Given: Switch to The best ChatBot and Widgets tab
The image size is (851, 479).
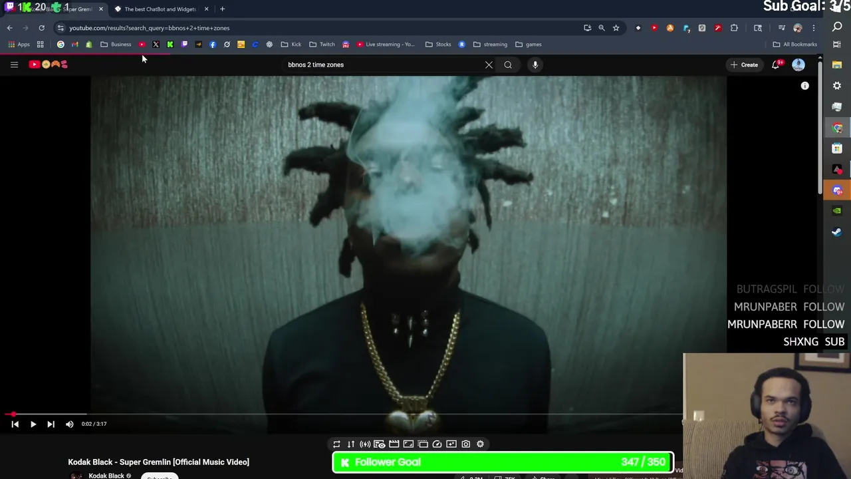Looking at the screenshot, I should pyautogui.click(x=160, y=9).
